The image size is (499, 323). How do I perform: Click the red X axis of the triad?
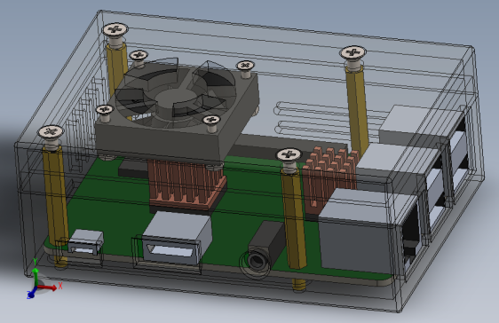pos(48,288)
